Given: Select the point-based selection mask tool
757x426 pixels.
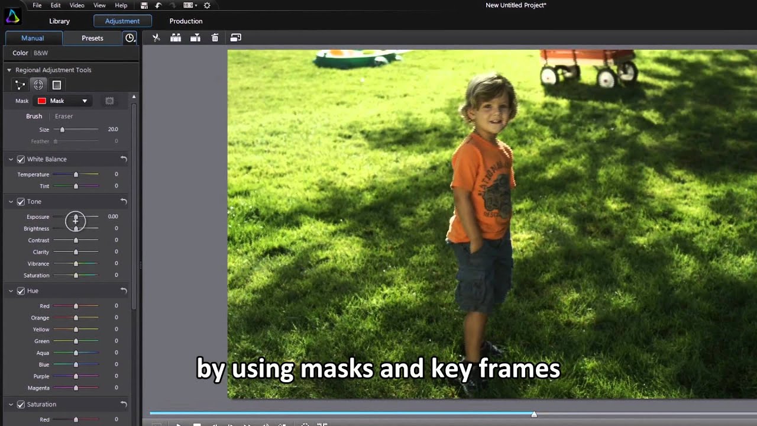Looking at the screenshot, I should pos(20,85).
